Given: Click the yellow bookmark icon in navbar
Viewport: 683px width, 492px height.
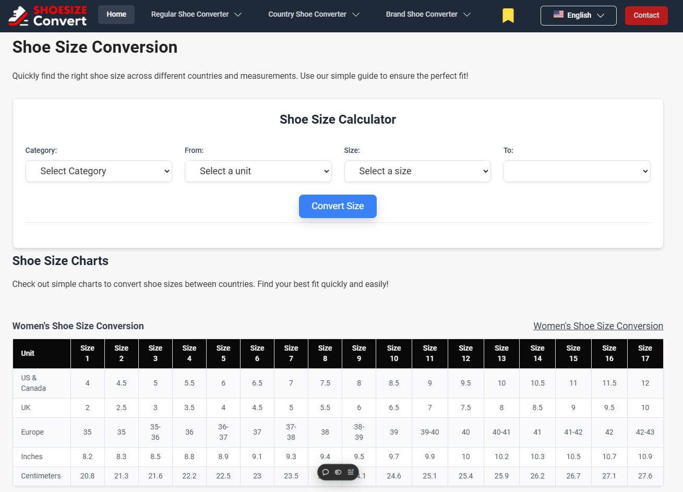Looking at the screenshot, I should click(508, 15).
